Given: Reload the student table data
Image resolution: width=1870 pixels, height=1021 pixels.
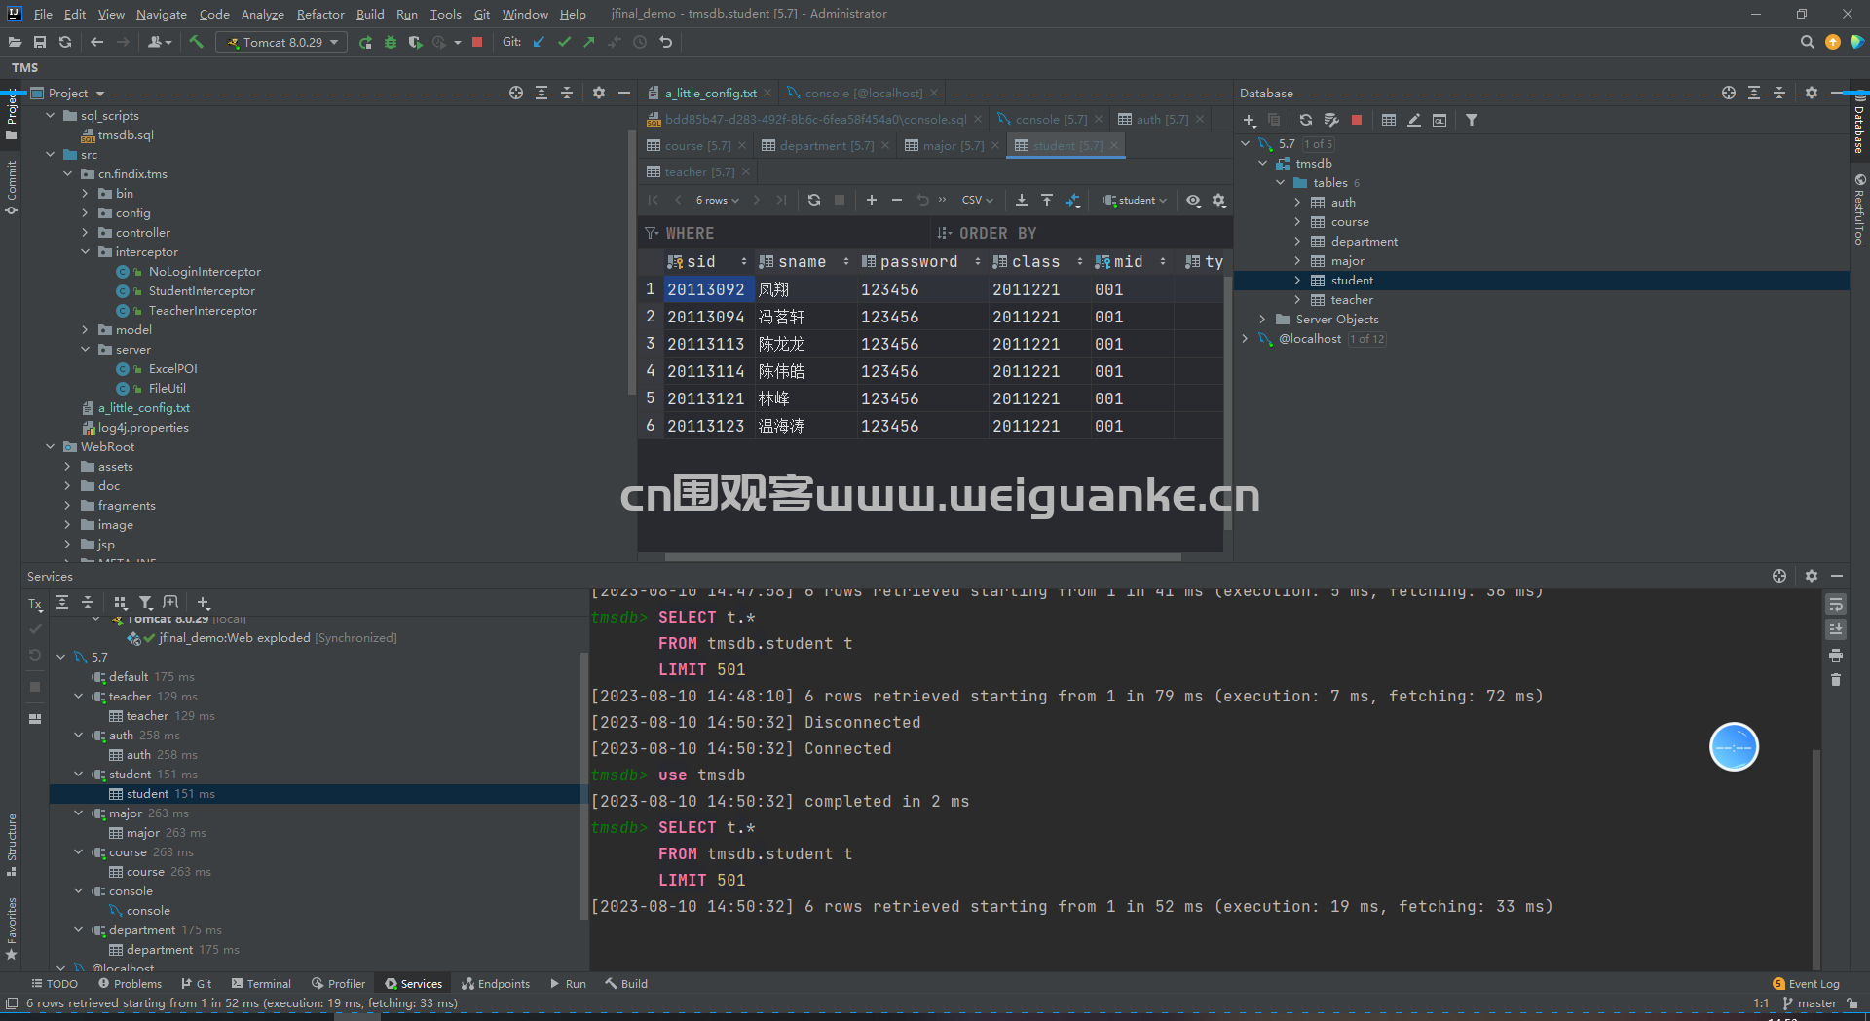Looking at the screenshot, I should (x=814, y=200).
